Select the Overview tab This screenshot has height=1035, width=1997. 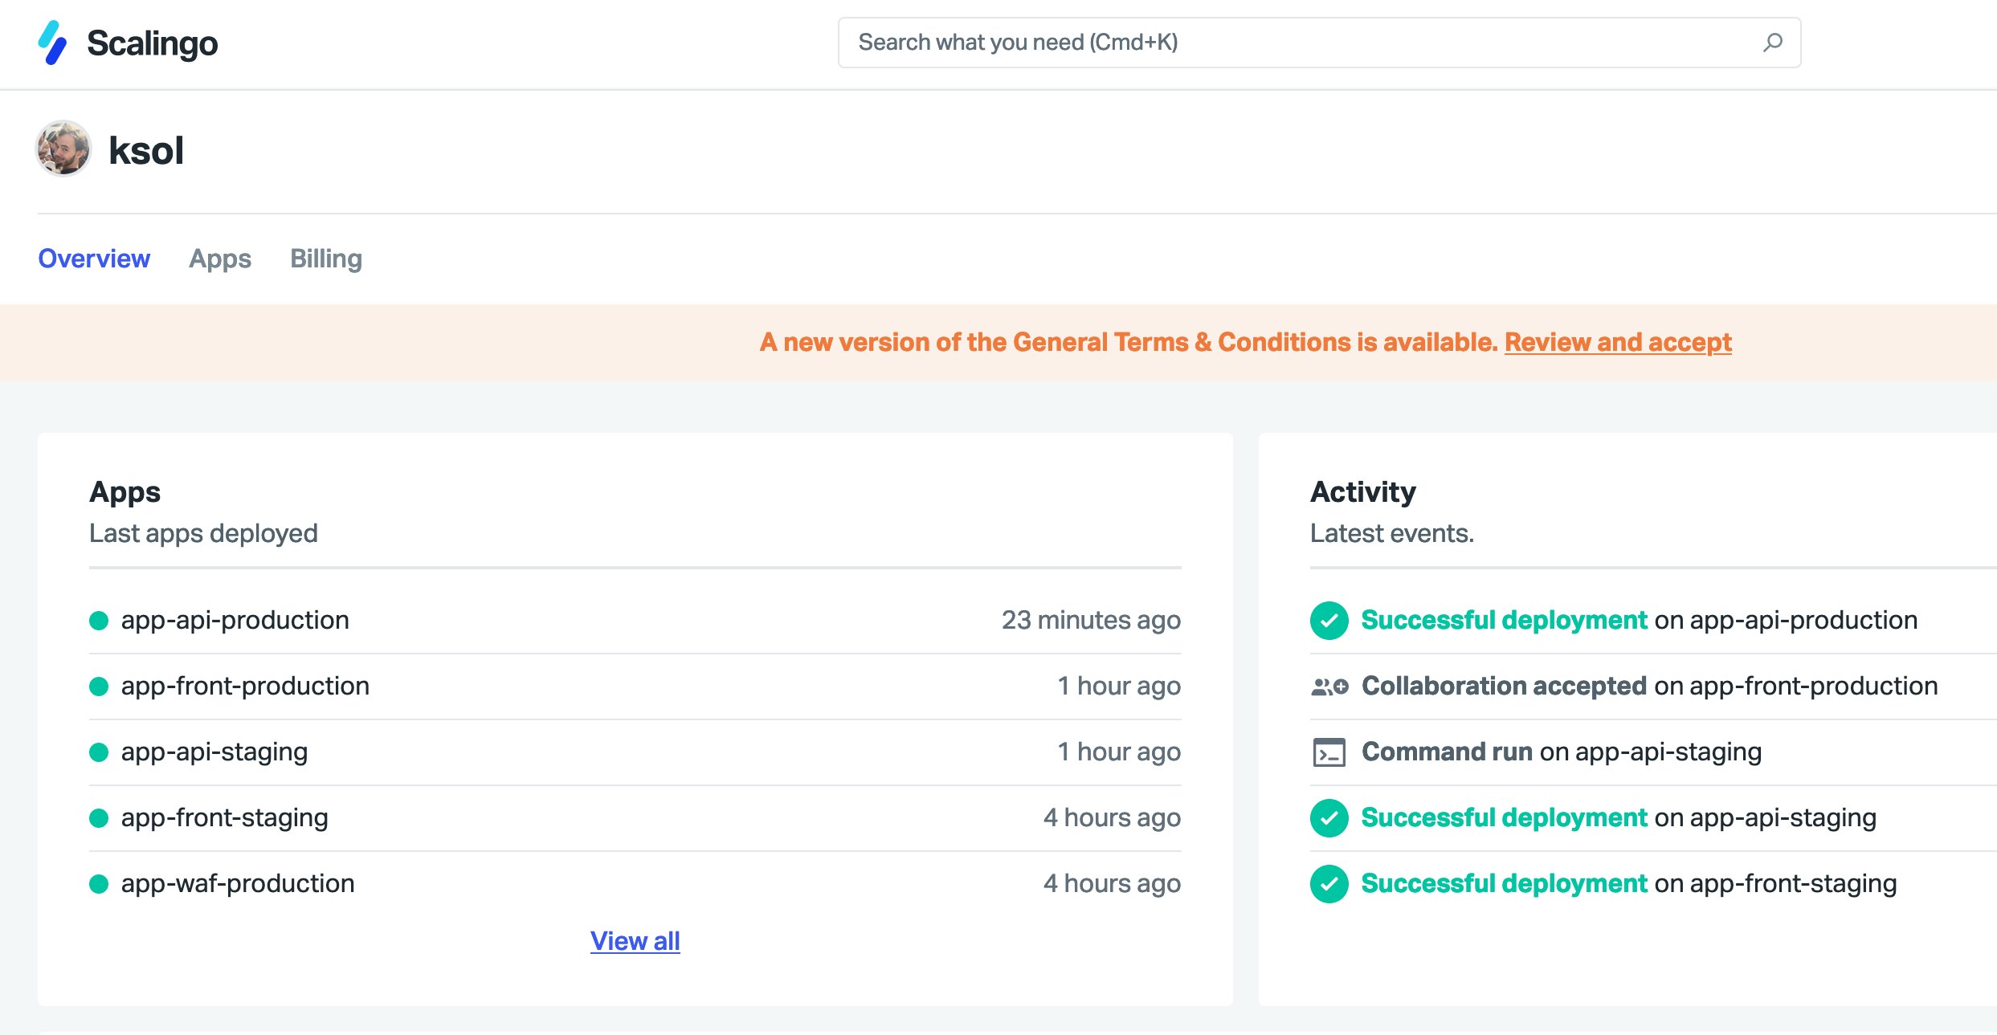click(94, 259)
